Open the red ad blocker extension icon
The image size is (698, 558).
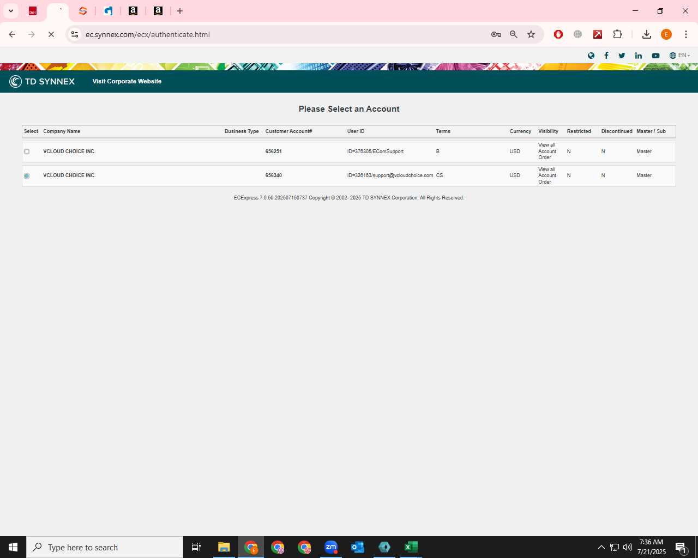558,34
